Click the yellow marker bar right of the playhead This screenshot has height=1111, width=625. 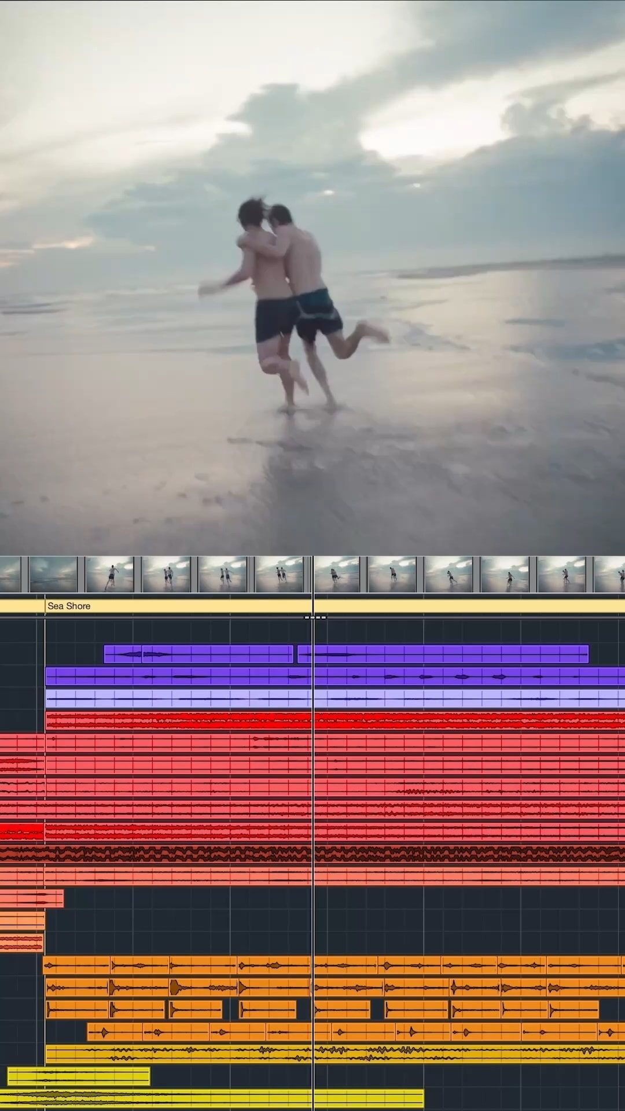pos(469,606)
